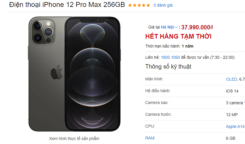The height and width of the screenshot is (144, 245).
Task: Click the RAM specification link
Action: [x=150, y=138]
